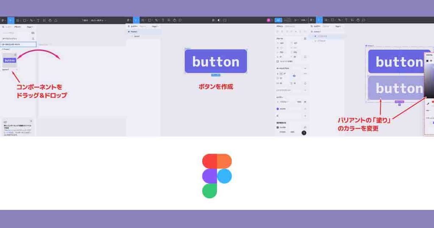
Task: Click Use as mask icon in middle toolbar
Action: pyautogui.click(x=219, y=20)
